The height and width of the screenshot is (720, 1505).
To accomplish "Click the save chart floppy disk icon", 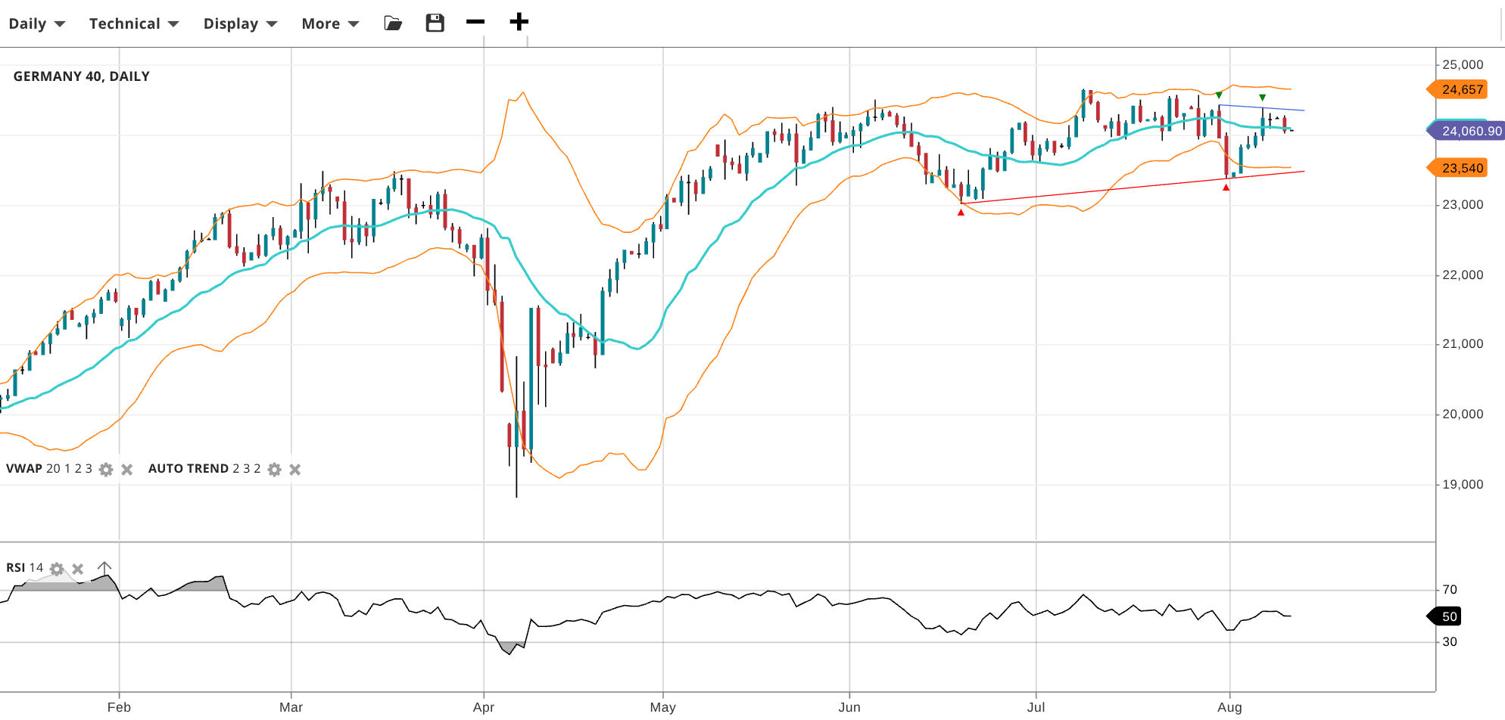I will pyautogui.click(x=435, y=23).
